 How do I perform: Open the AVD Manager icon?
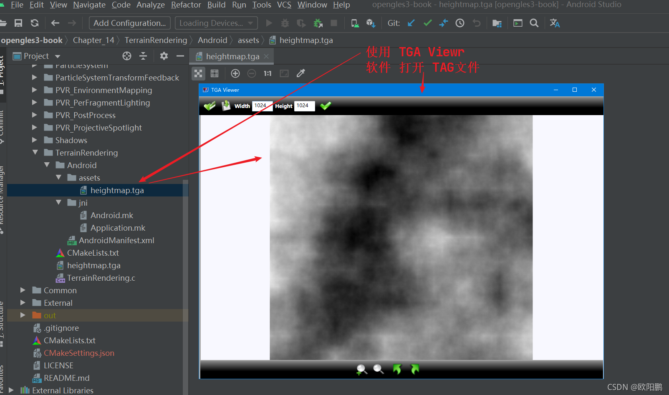pos(355,23)
